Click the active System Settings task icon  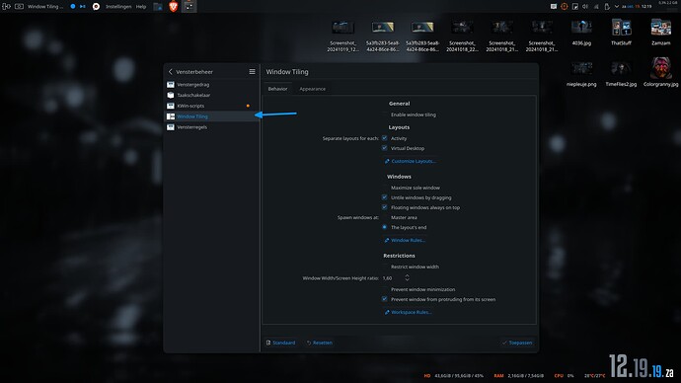click(189, 7)
